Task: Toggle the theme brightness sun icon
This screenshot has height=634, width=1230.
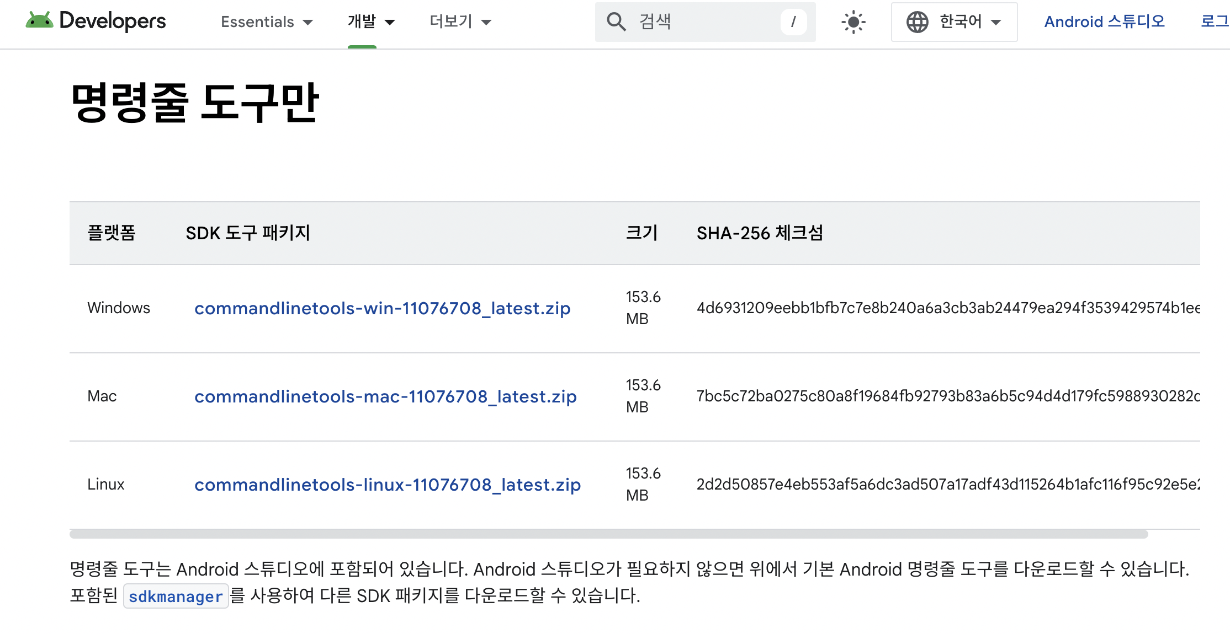Action: click(853, 22)
